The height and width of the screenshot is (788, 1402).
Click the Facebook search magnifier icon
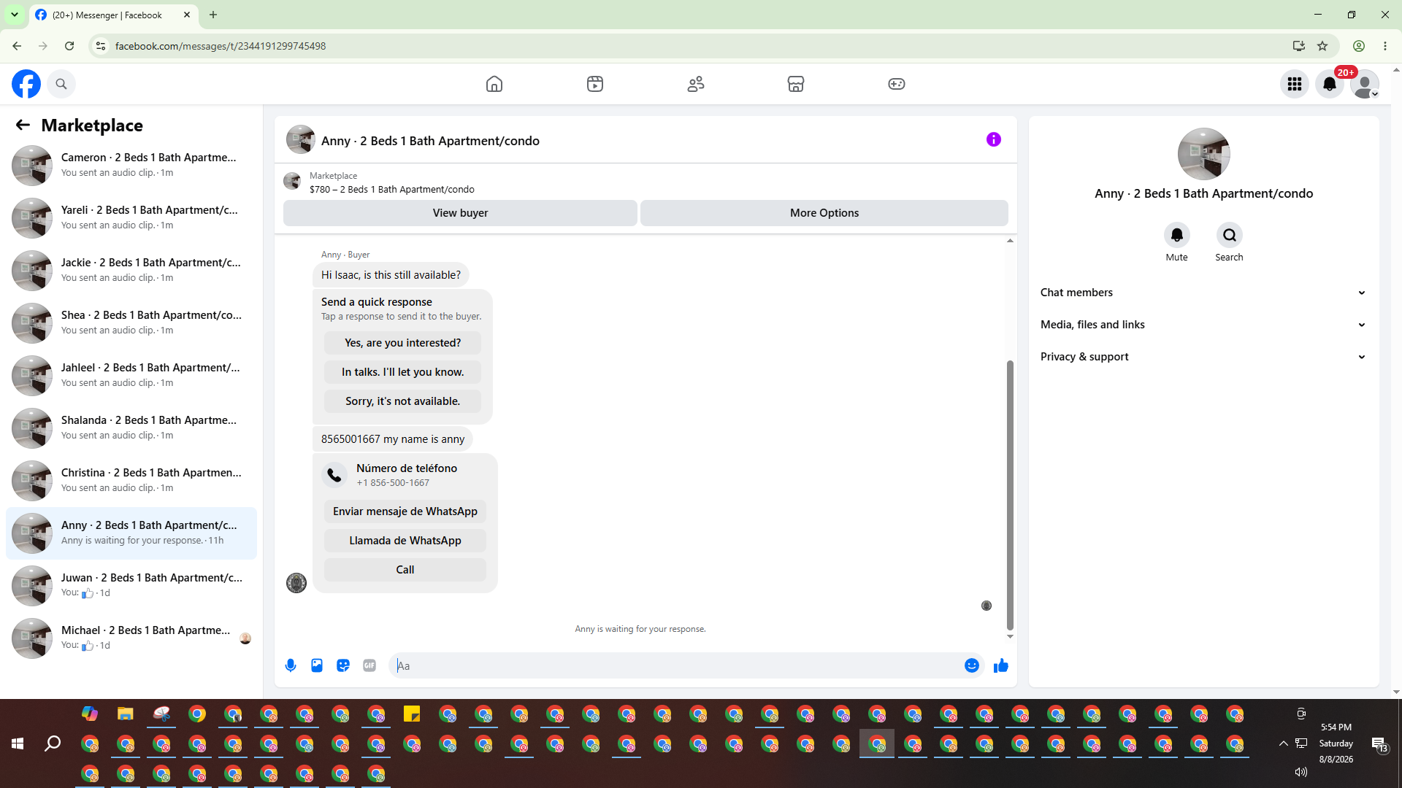[x=61, y=84]
